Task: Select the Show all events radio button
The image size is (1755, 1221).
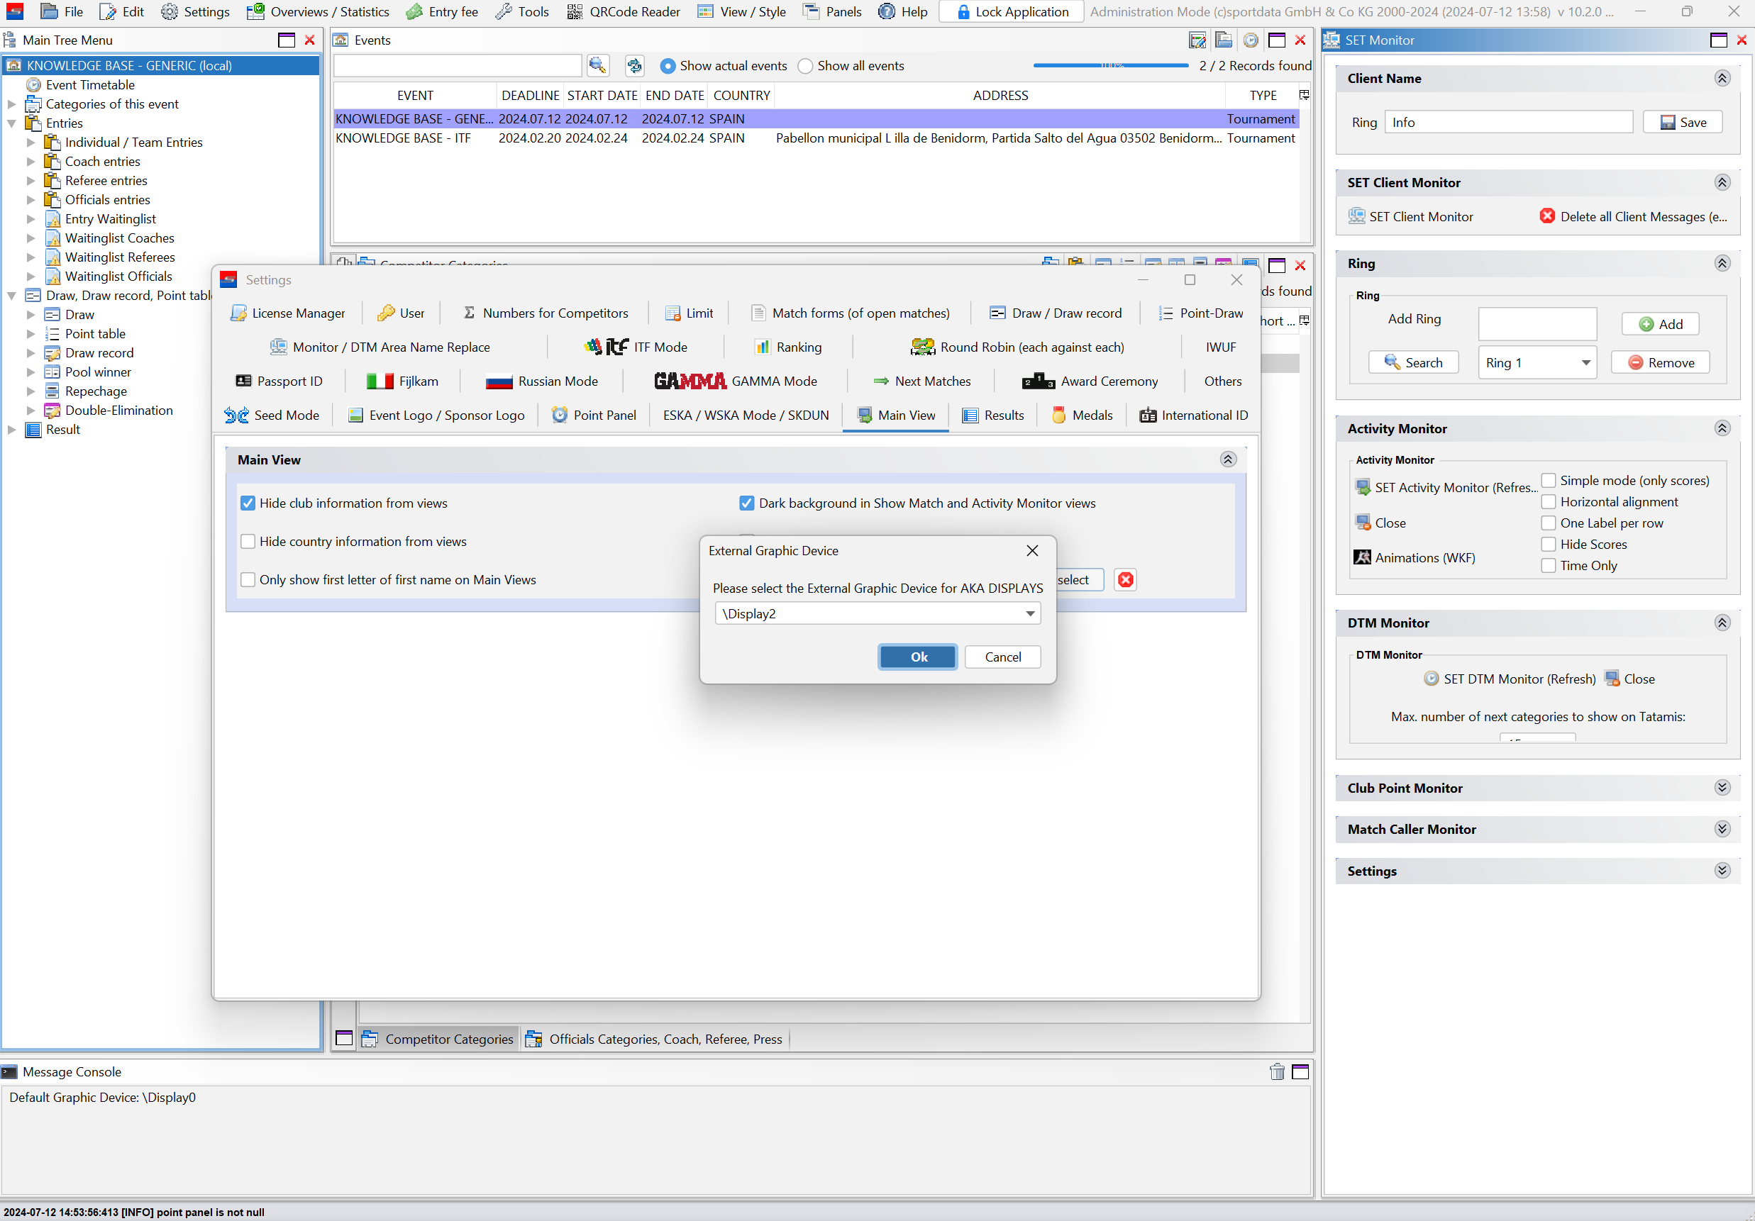Action: tap(805, 66)
